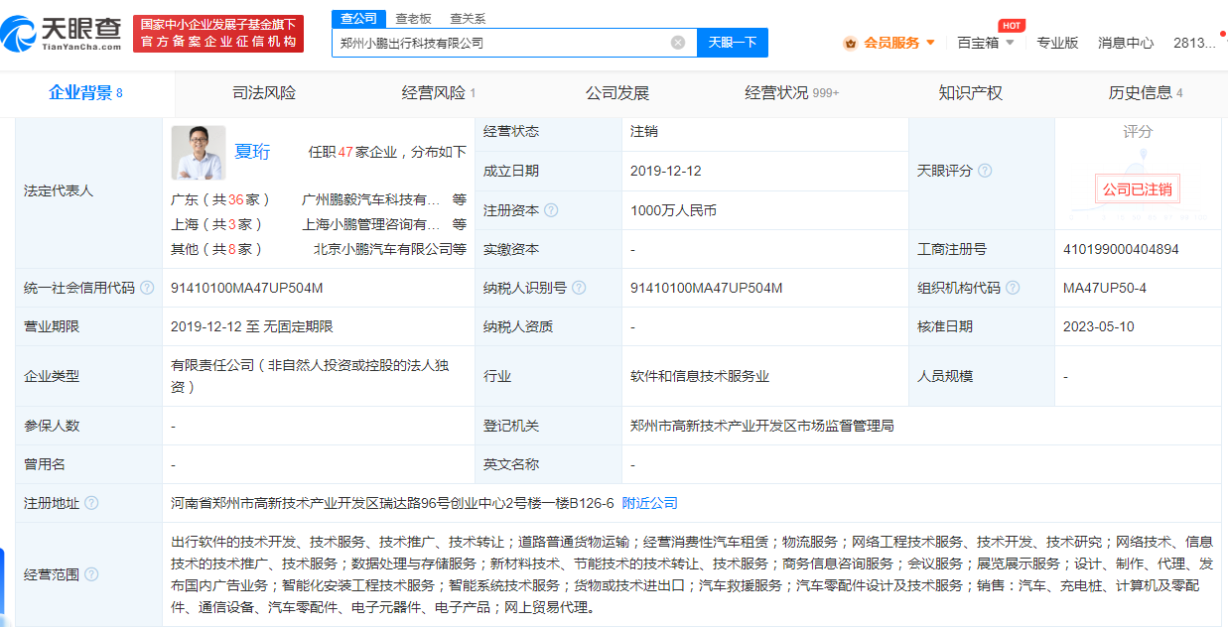Click the 登记机关 value 郑州市高新技术产业开发区市场监督管理局
Image resolution: width=1228 pixels, height=627 pixels.
click(x=762, y=426)
